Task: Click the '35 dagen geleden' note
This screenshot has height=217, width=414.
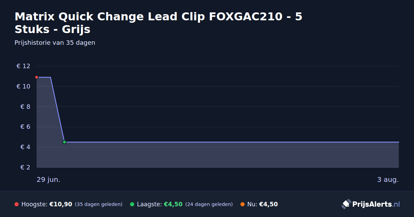Action: [x=99, y=204]
